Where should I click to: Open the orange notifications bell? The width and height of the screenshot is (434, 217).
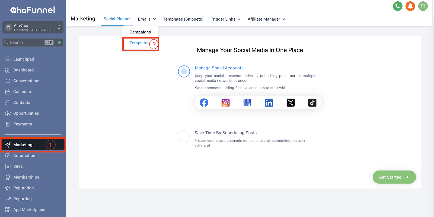click(x=410, y=6)
